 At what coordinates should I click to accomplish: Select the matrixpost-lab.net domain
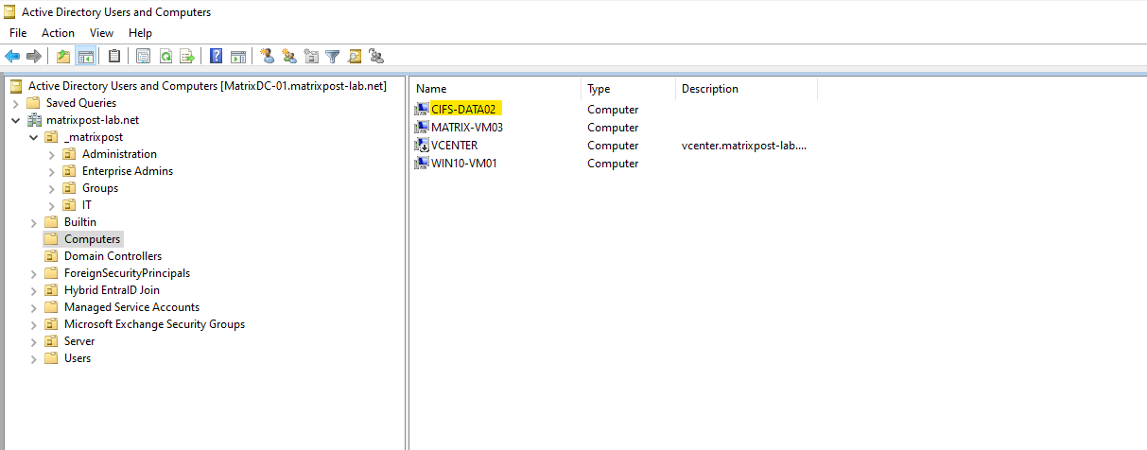click(x=92, y=120)
